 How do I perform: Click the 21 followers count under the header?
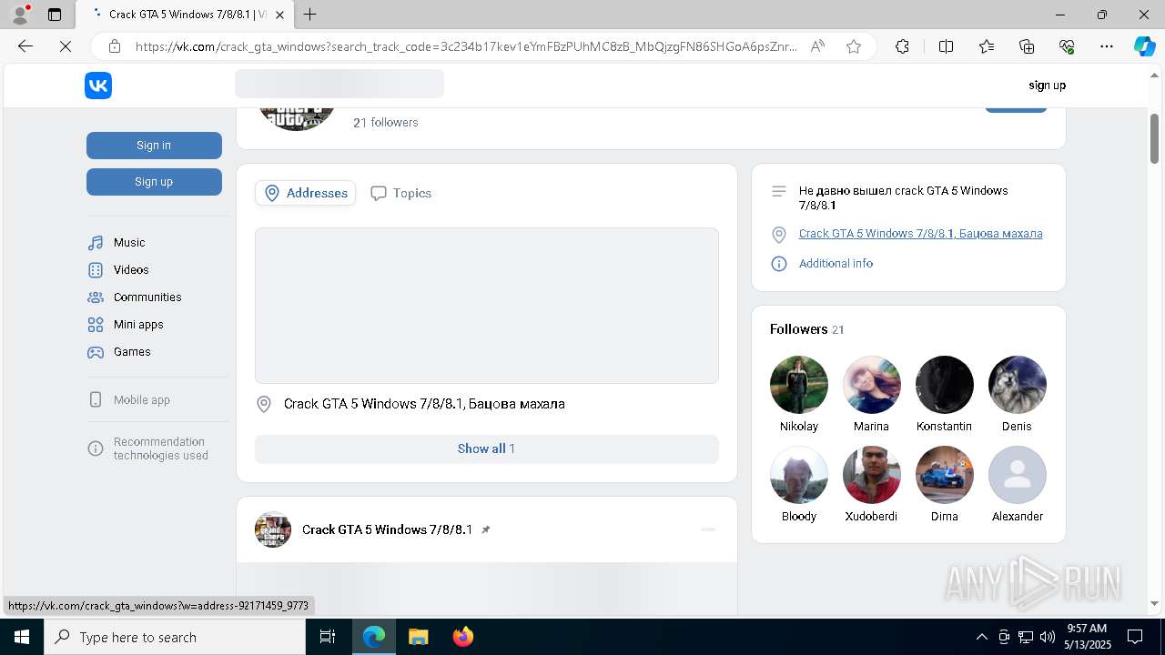(x=386, y=123)
